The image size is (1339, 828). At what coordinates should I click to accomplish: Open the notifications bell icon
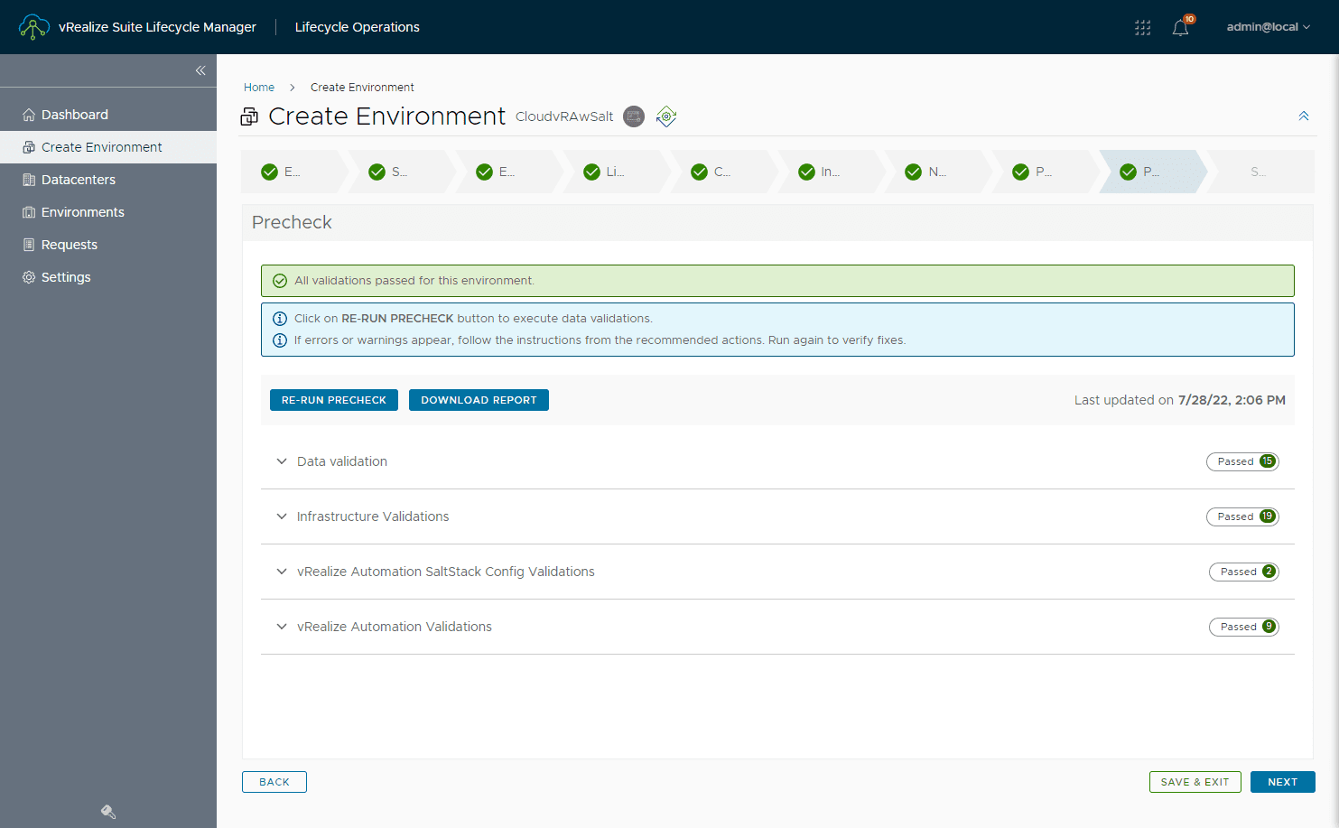[1180, 27]
